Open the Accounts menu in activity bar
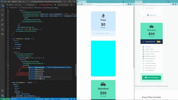Screen dimensions: 178x100 tap(3, 91)
